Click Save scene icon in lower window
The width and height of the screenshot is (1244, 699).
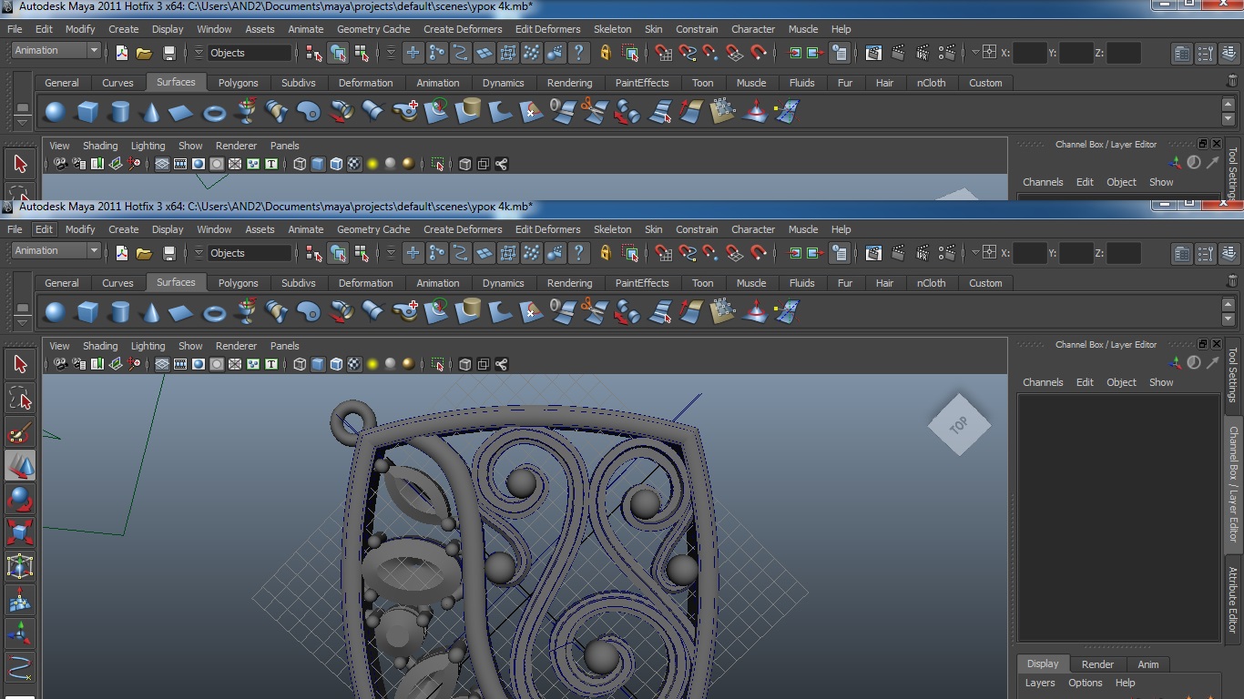click(x=168, y=253)
